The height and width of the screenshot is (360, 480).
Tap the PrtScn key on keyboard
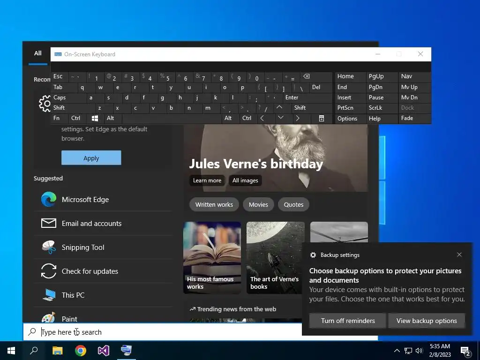pyautogui.click(x=350, y=108)
